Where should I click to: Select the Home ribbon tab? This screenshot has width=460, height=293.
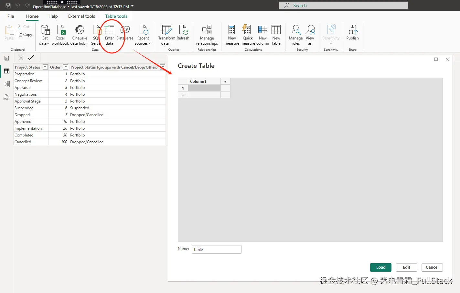32,16
